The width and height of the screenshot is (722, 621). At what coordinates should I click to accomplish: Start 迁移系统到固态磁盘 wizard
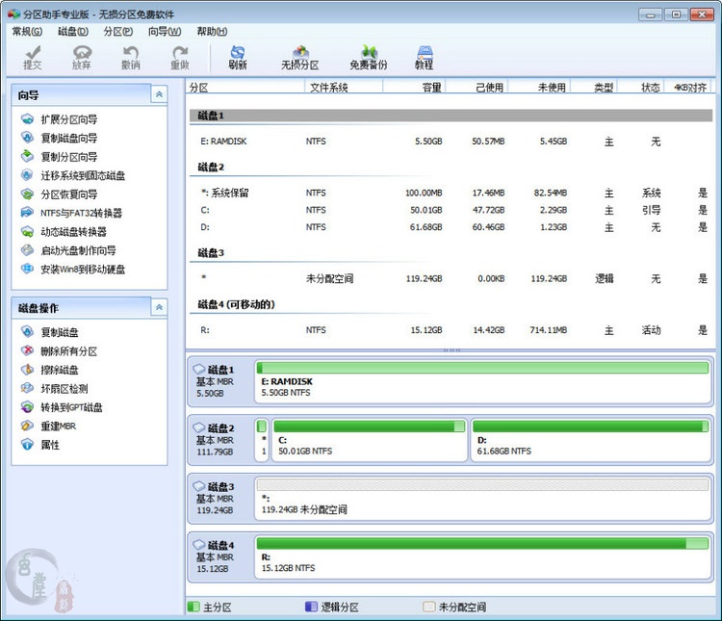point(82,175)
